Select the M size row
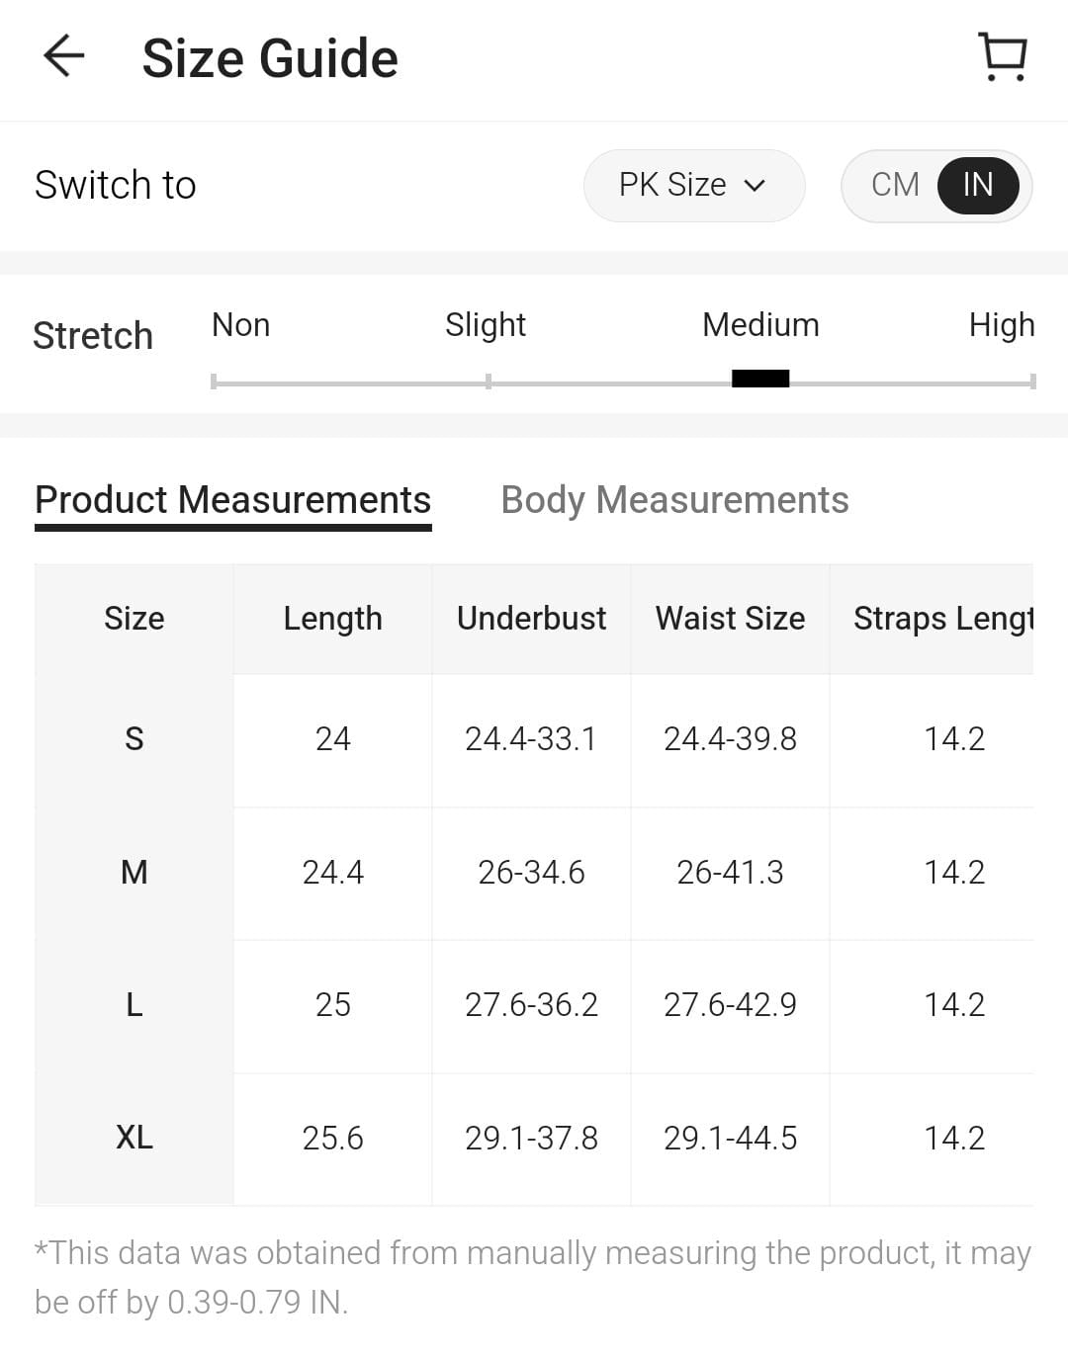The image size is (1068, 1359). click(134, 873)
